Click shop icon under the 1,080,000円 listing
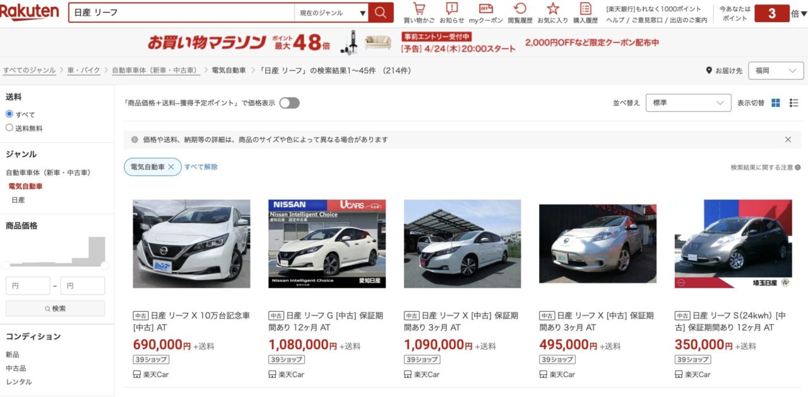Viewport: 808px width, 397px height. pos(273,374)
